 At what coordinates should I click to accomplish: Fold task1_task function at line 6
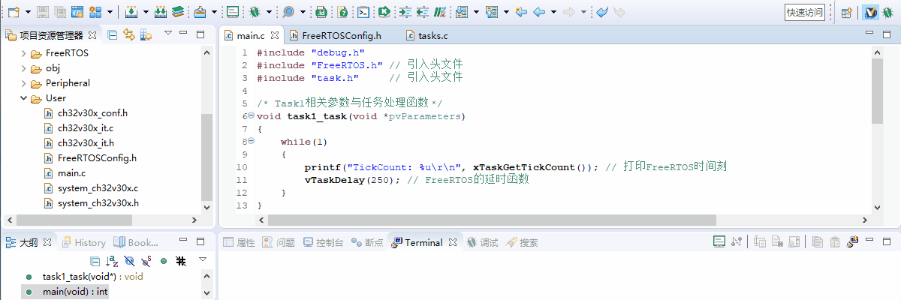coord(251,116)
